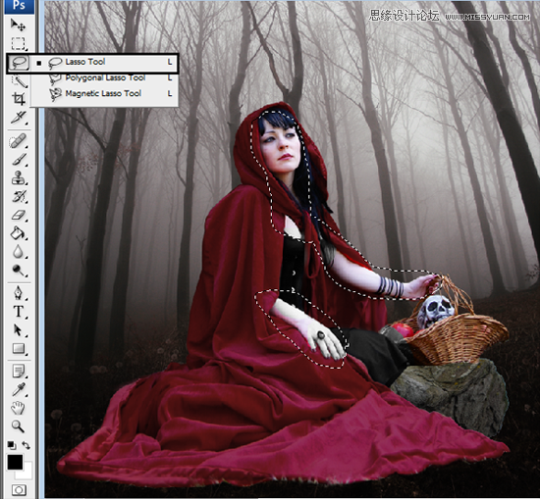Open the black foreground color picker

pos(15,462)
